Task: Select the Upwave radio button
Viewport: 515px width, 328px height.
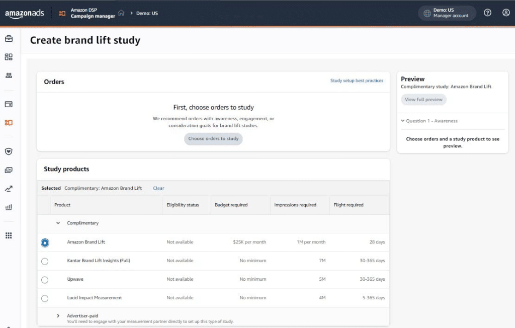Action: (45, 280)
